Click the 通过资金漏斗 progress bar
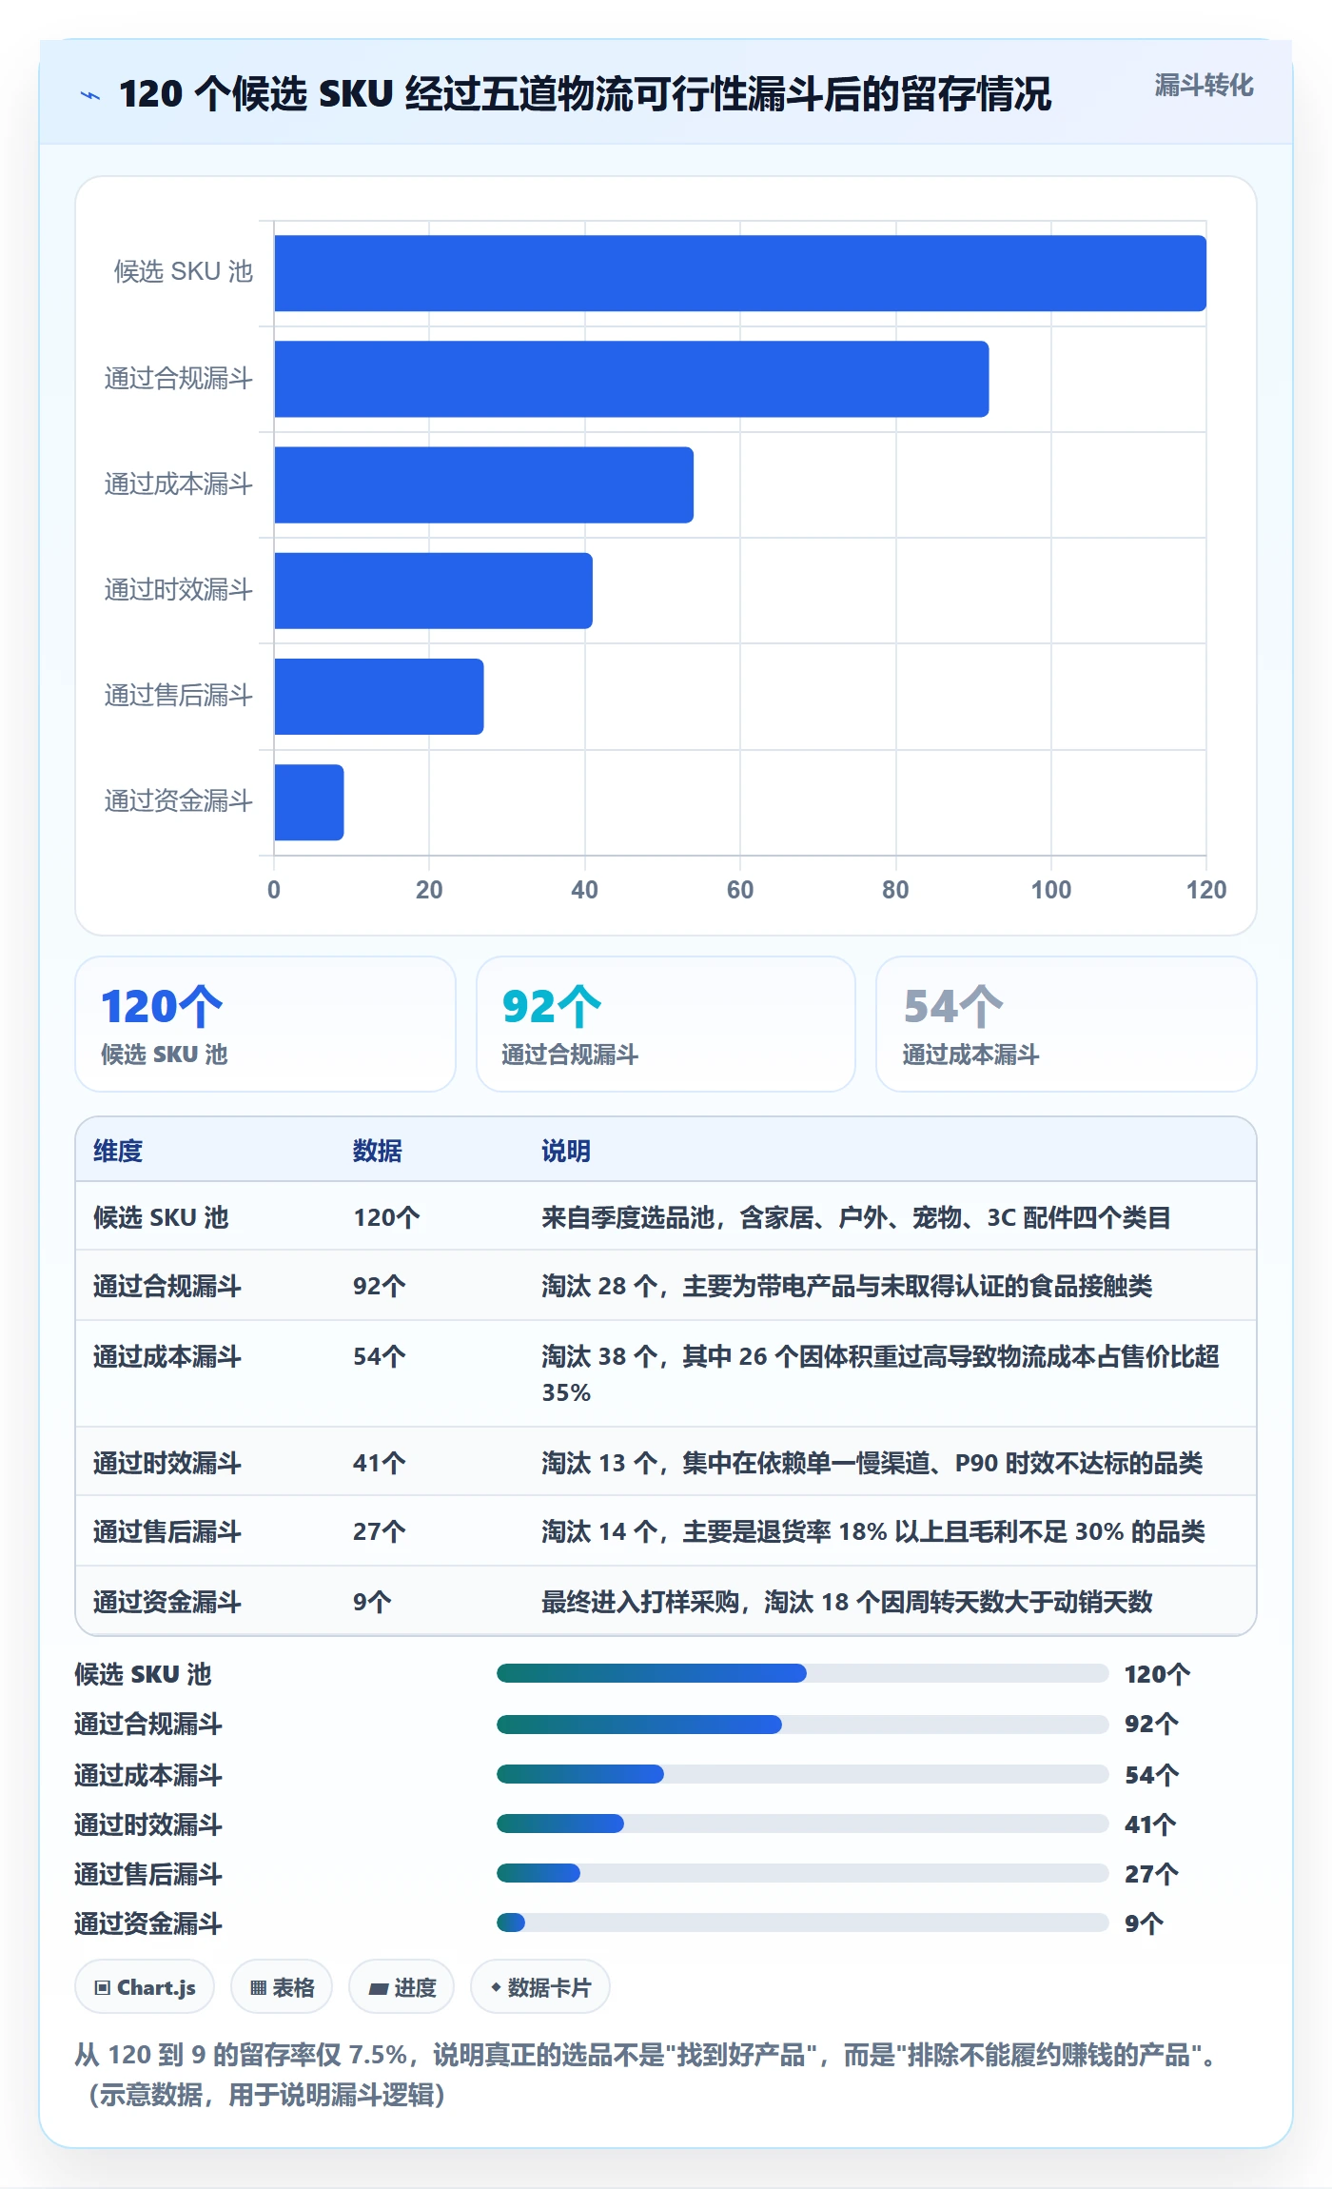 [x=802, y=1923]
